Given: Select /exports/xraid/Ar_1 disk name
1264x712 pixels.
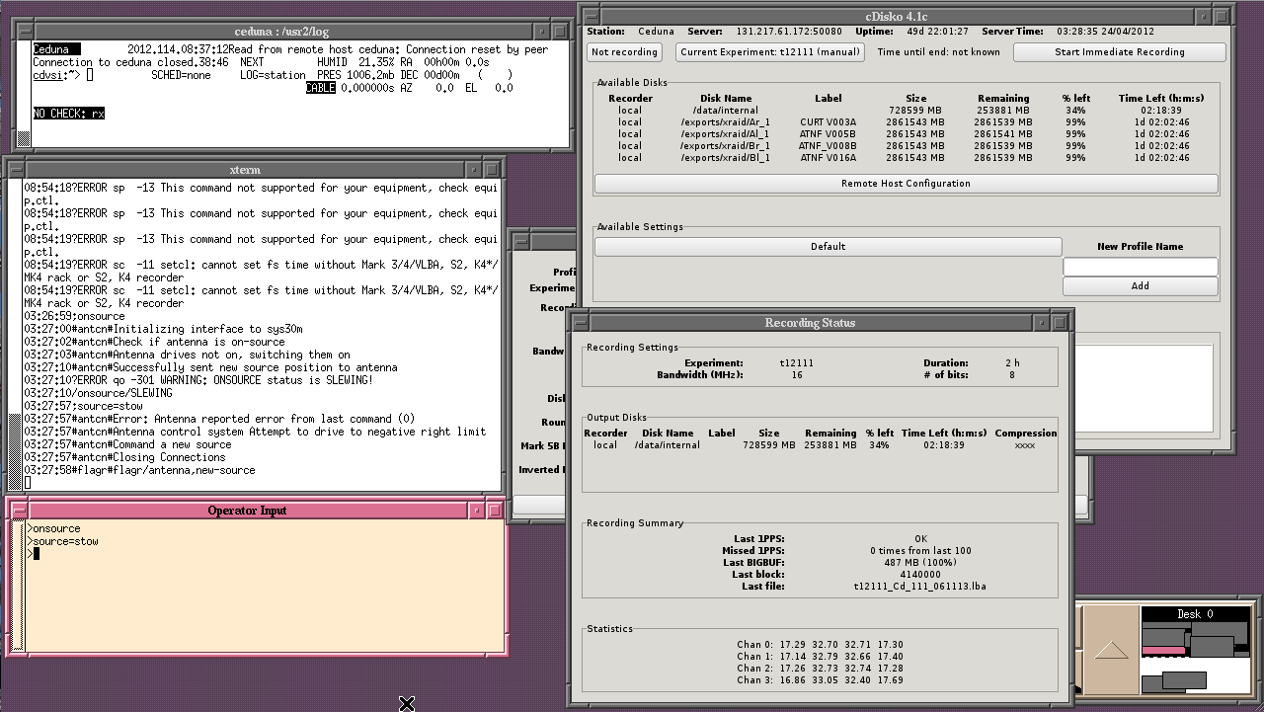Looking at the screenshot, I should [725, 122].
